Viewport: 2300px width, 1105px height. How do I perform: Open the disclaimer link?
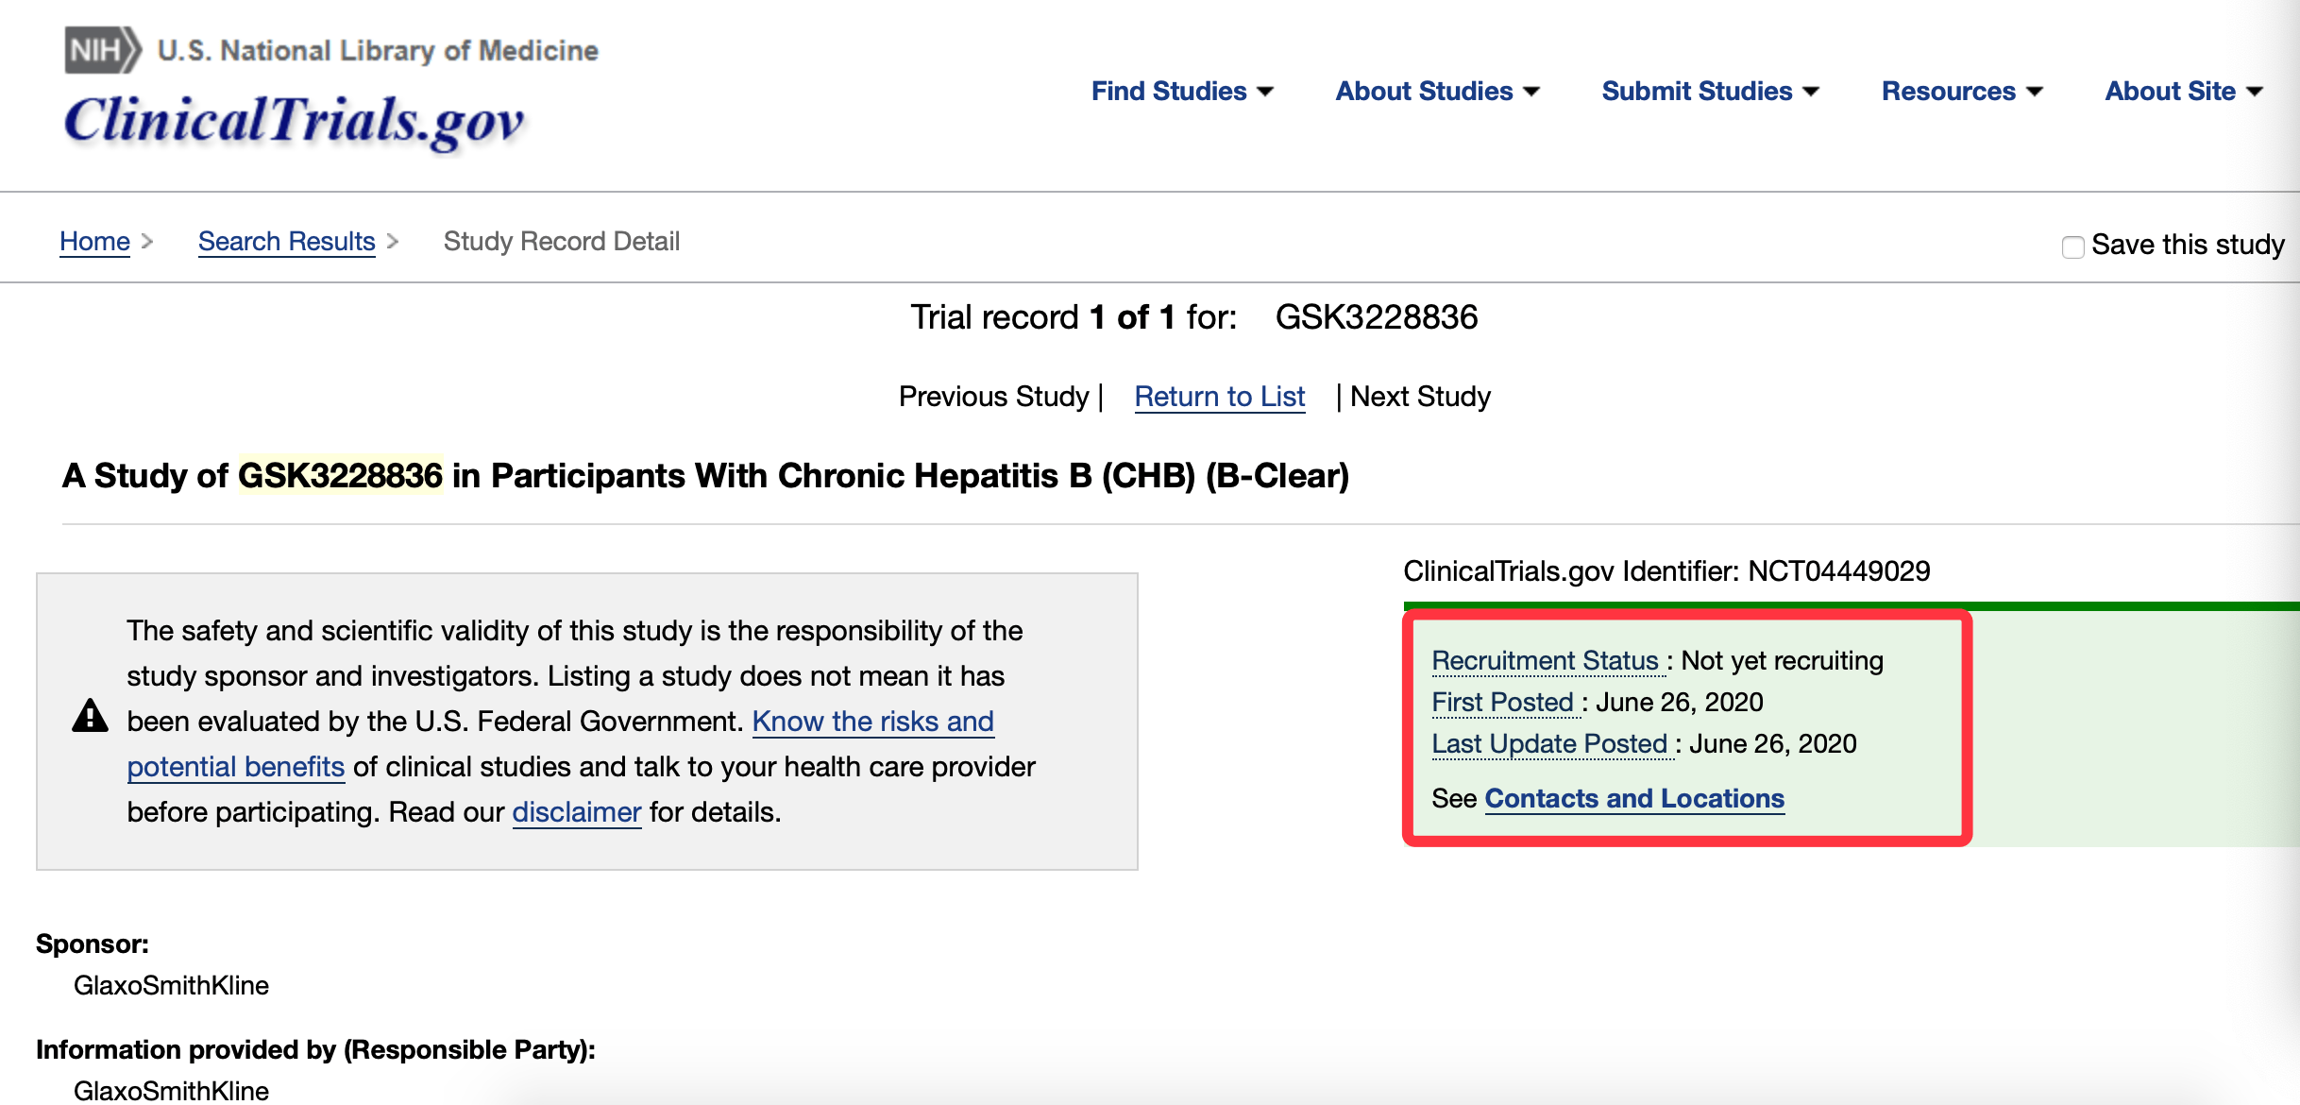click(x=576, y=812)
